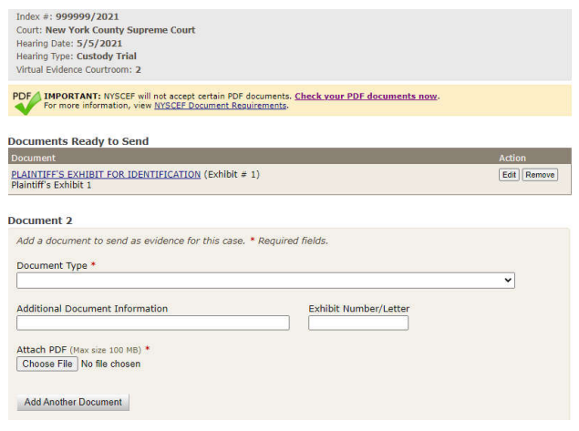This screenshot has width=579, height=431.
Task: Click the index number 999999/2021
Action: tap(87, 17)
